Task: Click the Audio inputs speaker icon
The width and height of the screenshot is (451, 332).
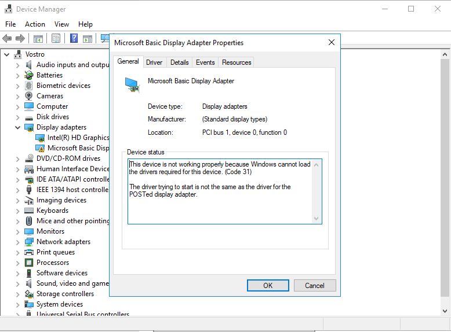Action: (29, 65)
